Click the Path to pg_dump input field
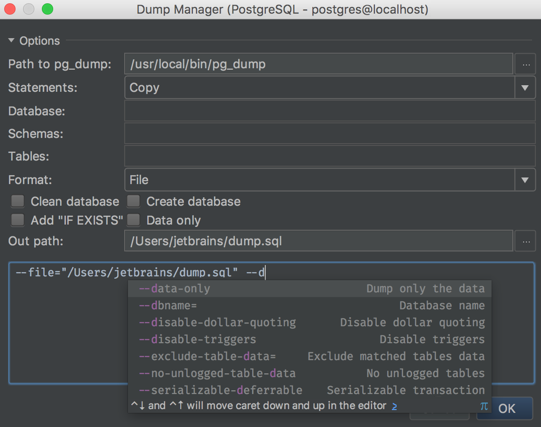This screenshot has height=427, width=541. 318,64
